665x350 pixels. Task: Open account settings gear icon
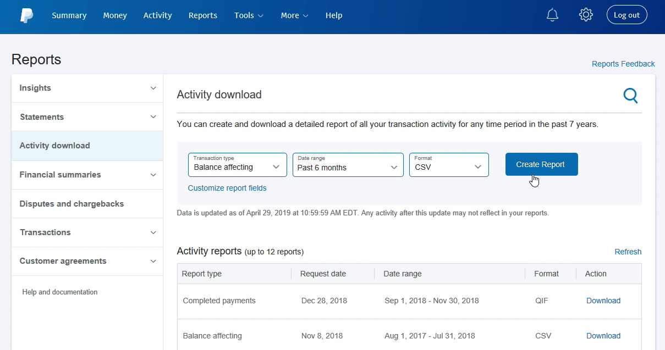coord(586,15)
